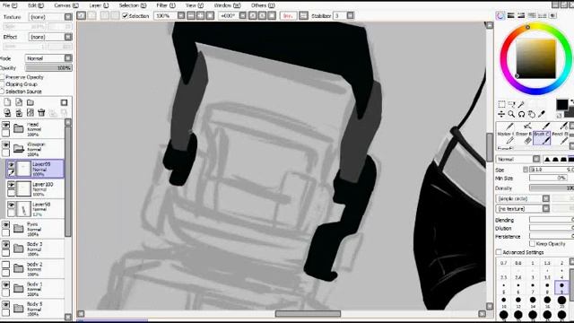Zoom out with the minus button
The width and height of the screenshot is (574, 323).
coord(191,16)
